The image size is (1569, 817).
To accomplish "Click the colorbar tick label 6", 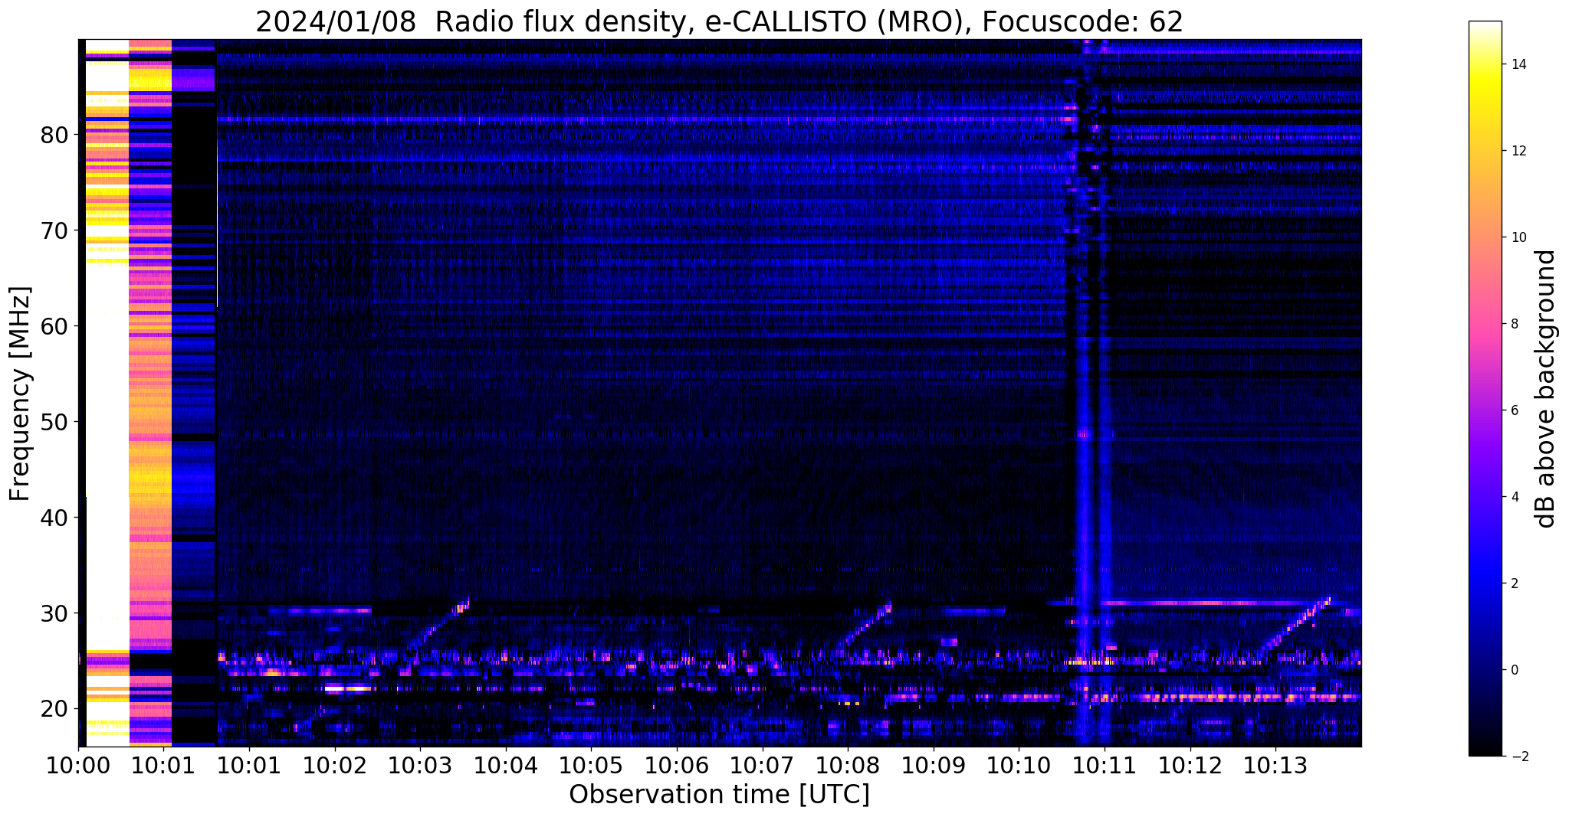I will pyautogui.click(x=1514, y=410).
